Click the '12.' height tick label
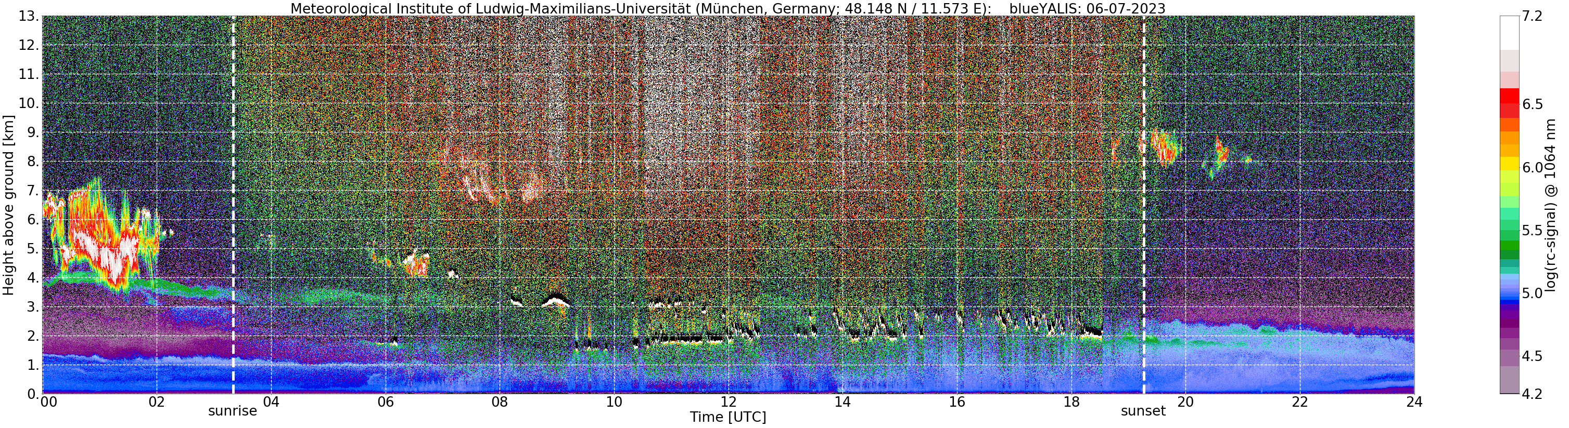 [x=29, y=46]
